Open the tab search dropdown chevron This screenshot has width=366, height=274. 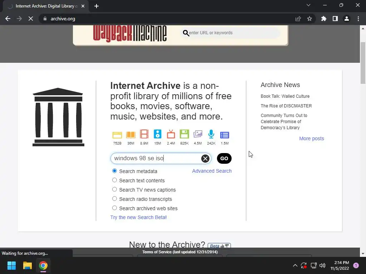tap(308, 5)
